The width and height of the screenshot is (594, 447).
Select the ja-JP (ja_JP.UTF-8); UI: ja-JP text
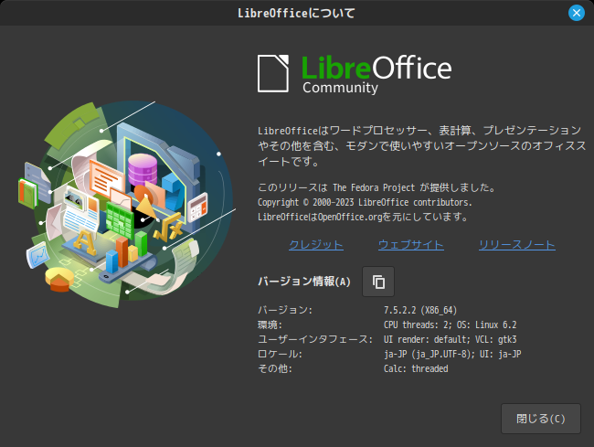click(x=452, y=354)
